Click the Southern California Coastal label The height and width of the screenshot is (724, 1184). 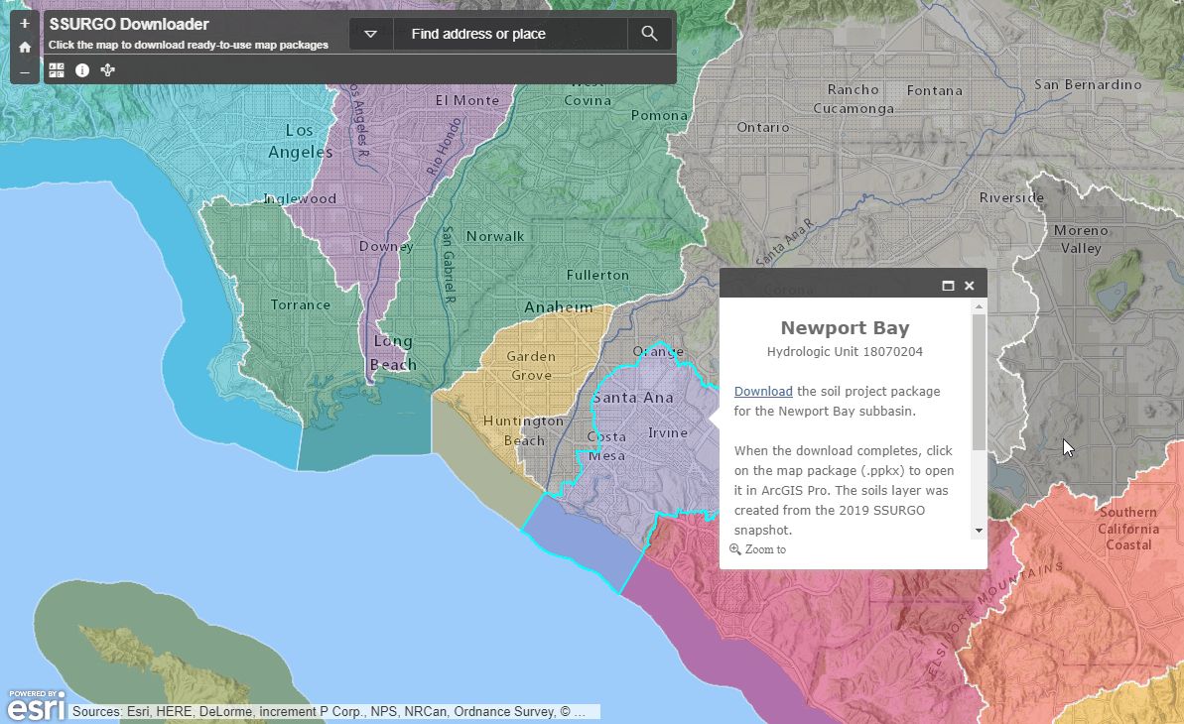tap(1128, 529)
